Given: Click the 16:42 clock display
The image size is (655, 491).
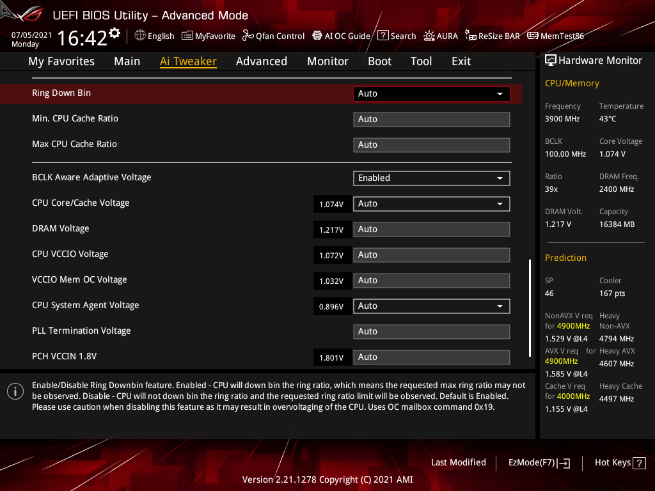Looking at the screenshot, I should coord(83,38).
